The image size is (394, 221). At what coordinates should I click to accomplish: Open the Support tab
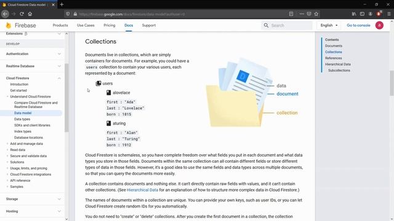[x=149, y=25]
